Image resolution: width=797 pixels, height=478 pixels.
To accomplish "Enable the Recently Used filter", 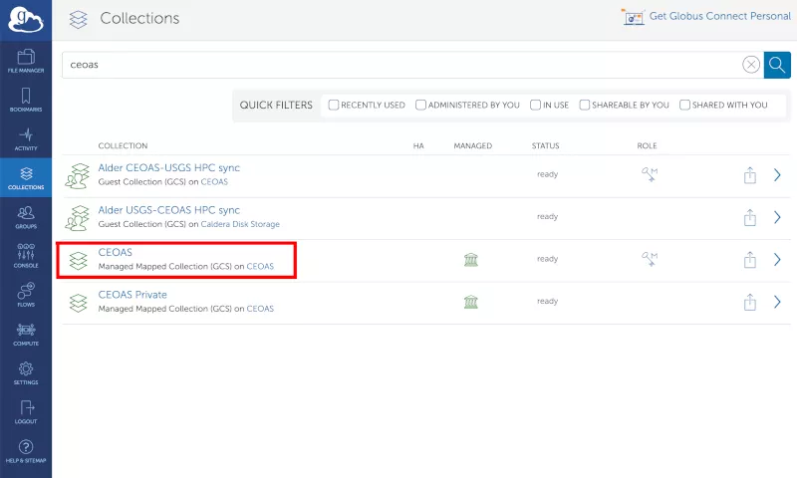I will pyautogui.click(x=334, y=105).
